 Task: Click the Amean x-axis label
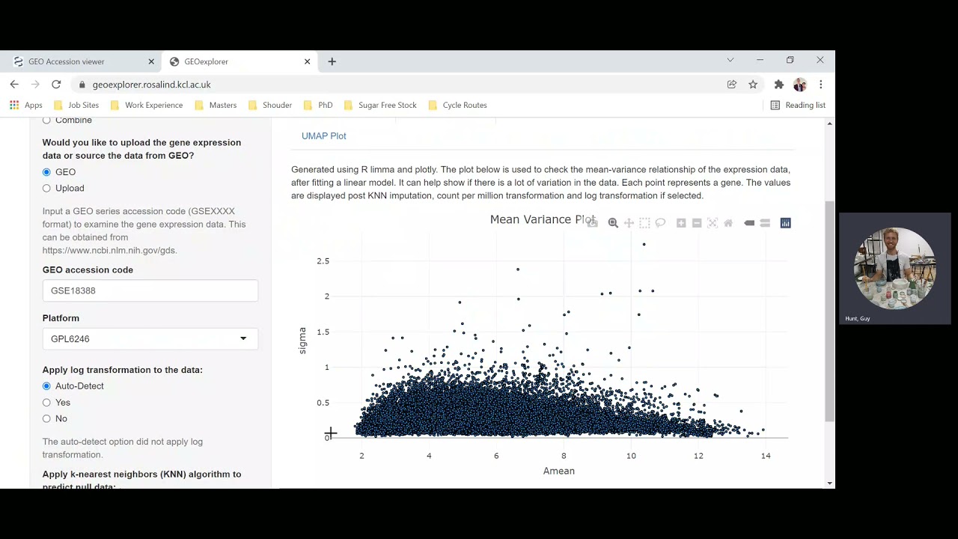click(559, 471)
